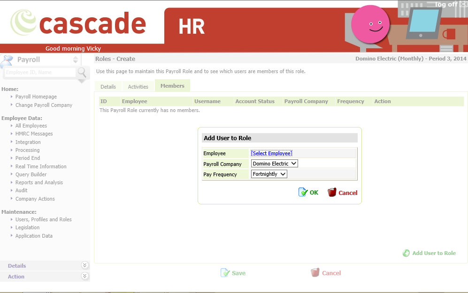This screenshot has width=468, height=293.
Task: Open Real Time Information
Action: point(41,166)
